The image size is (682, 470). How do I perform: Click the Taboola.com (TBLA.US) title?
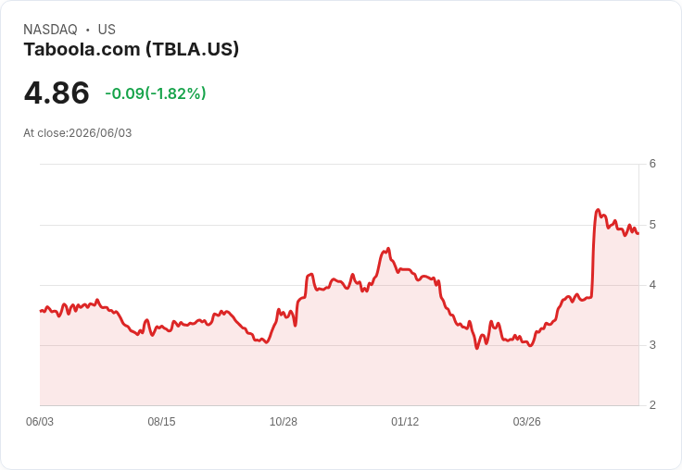[132, 49]
